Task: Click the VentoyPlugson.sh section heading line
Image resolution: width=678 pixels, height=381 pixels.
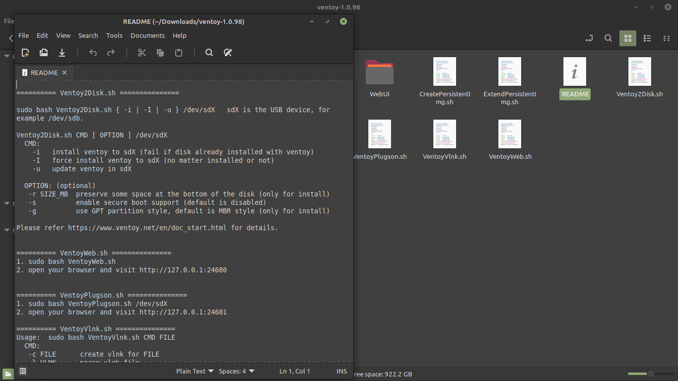Action: pyautogui.click(x=102, y=295)
